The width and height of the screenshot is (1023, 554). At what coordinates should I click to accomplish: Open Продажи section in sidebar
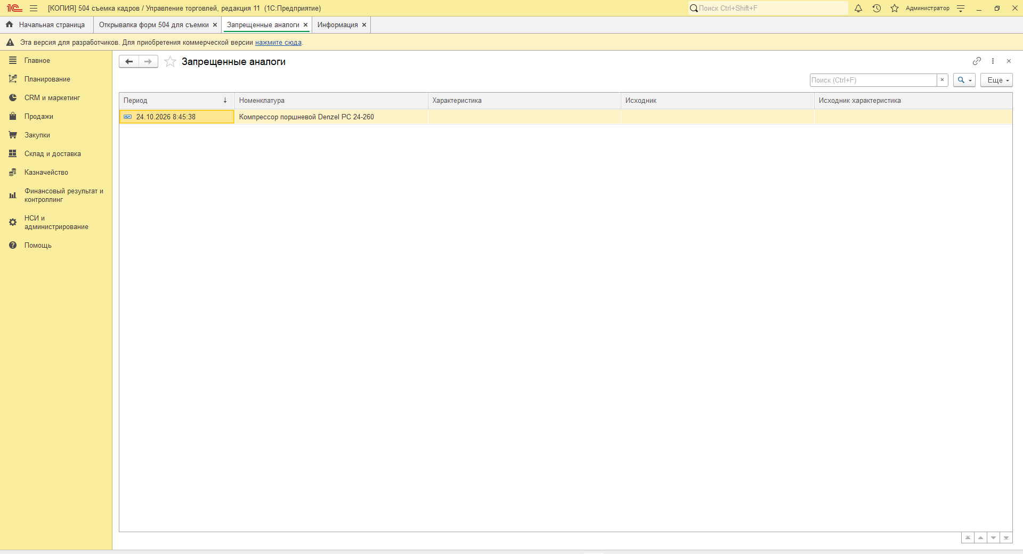click(x=56, y=117)
